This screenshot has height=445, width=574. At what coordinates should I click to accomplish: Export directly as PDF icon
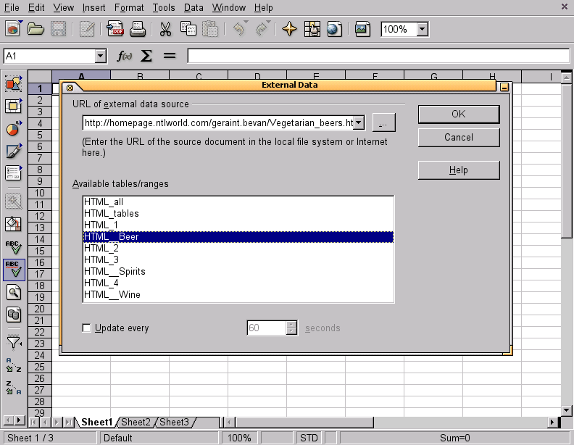[x=115, y=29]
